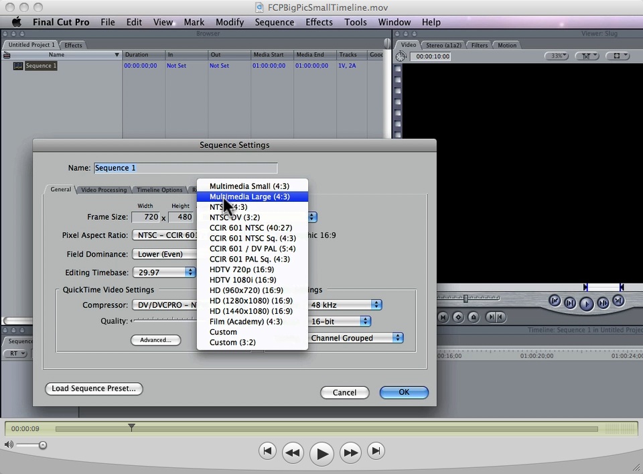Choose CCIR 601 NTSC (40:27) option
Viewport: 643px width, 474px height.
[x=253, y=228]
